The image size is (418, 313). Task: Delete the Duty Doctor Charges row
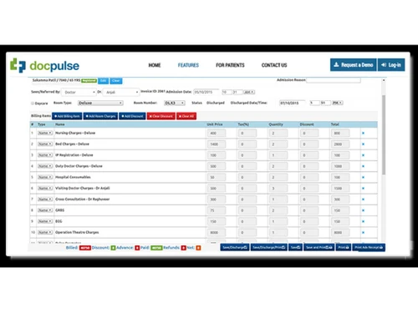(363, 166)
